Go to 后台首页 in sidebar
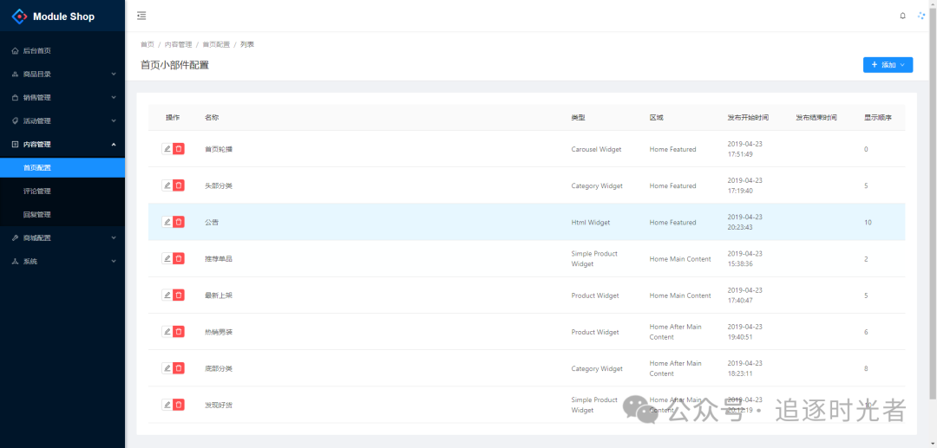The image size is (937, 448). pos(62,51)
